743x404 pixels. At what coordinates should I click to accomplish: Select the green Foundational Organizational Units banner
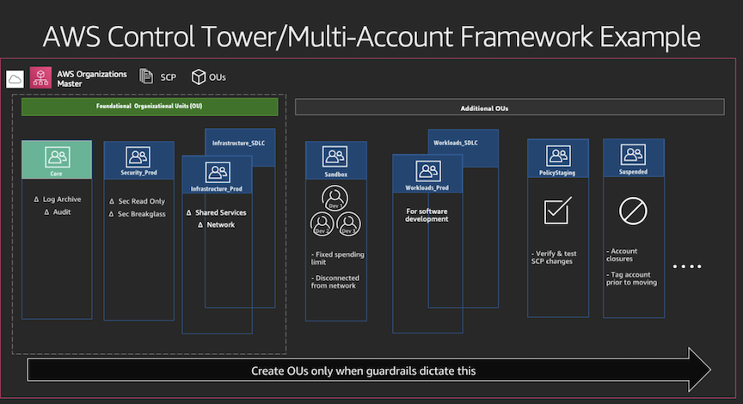pyautogui.click(x=150, y=107)
